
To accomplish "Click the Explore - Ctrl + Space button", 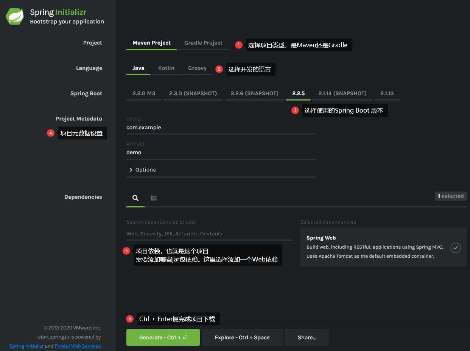I will (x=242, y=337).
